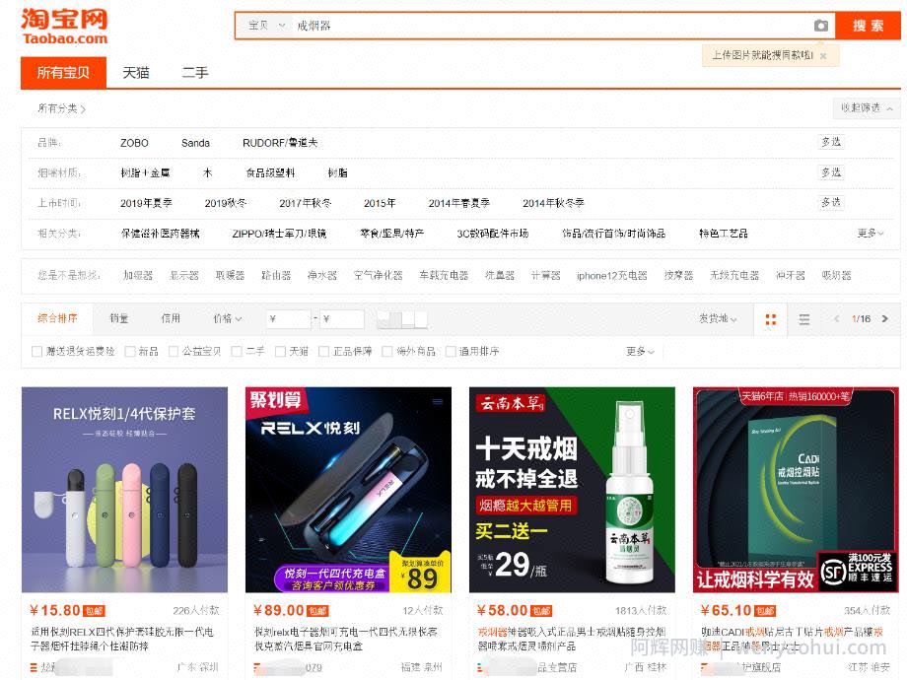Close the upload-image tooltip
This screenshot has height=680, width=907.
tap(823, 55)
